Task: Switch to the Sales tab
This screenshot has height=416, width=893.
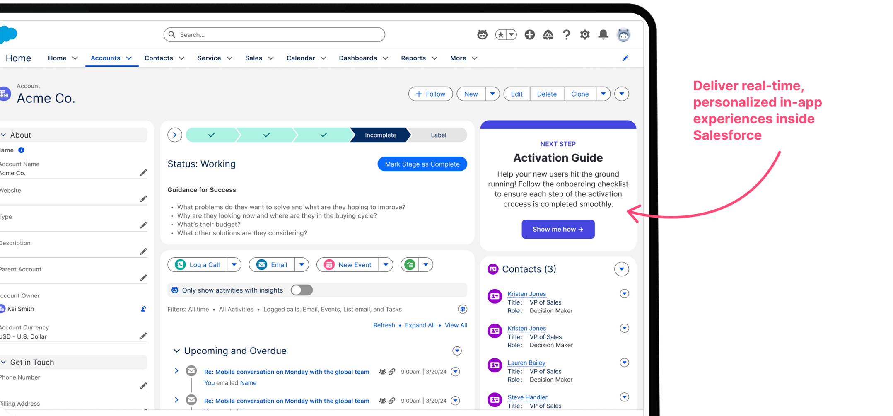Action: (253, 58)
